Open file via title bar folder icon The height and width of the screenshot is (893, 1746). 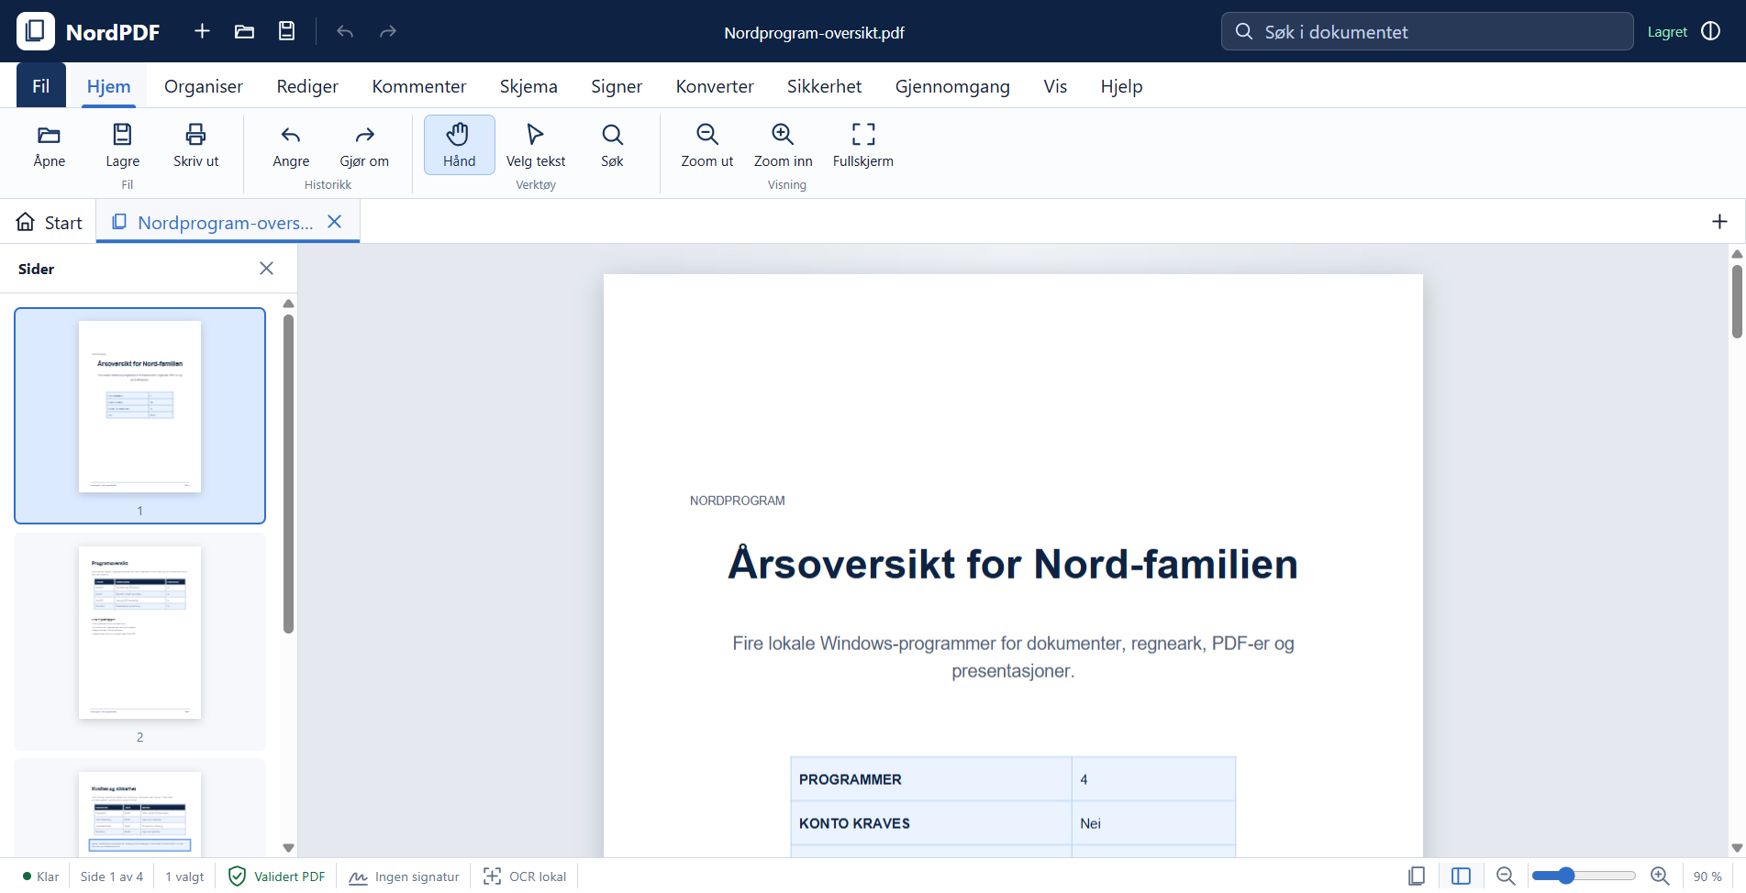[x=244, y=31]
